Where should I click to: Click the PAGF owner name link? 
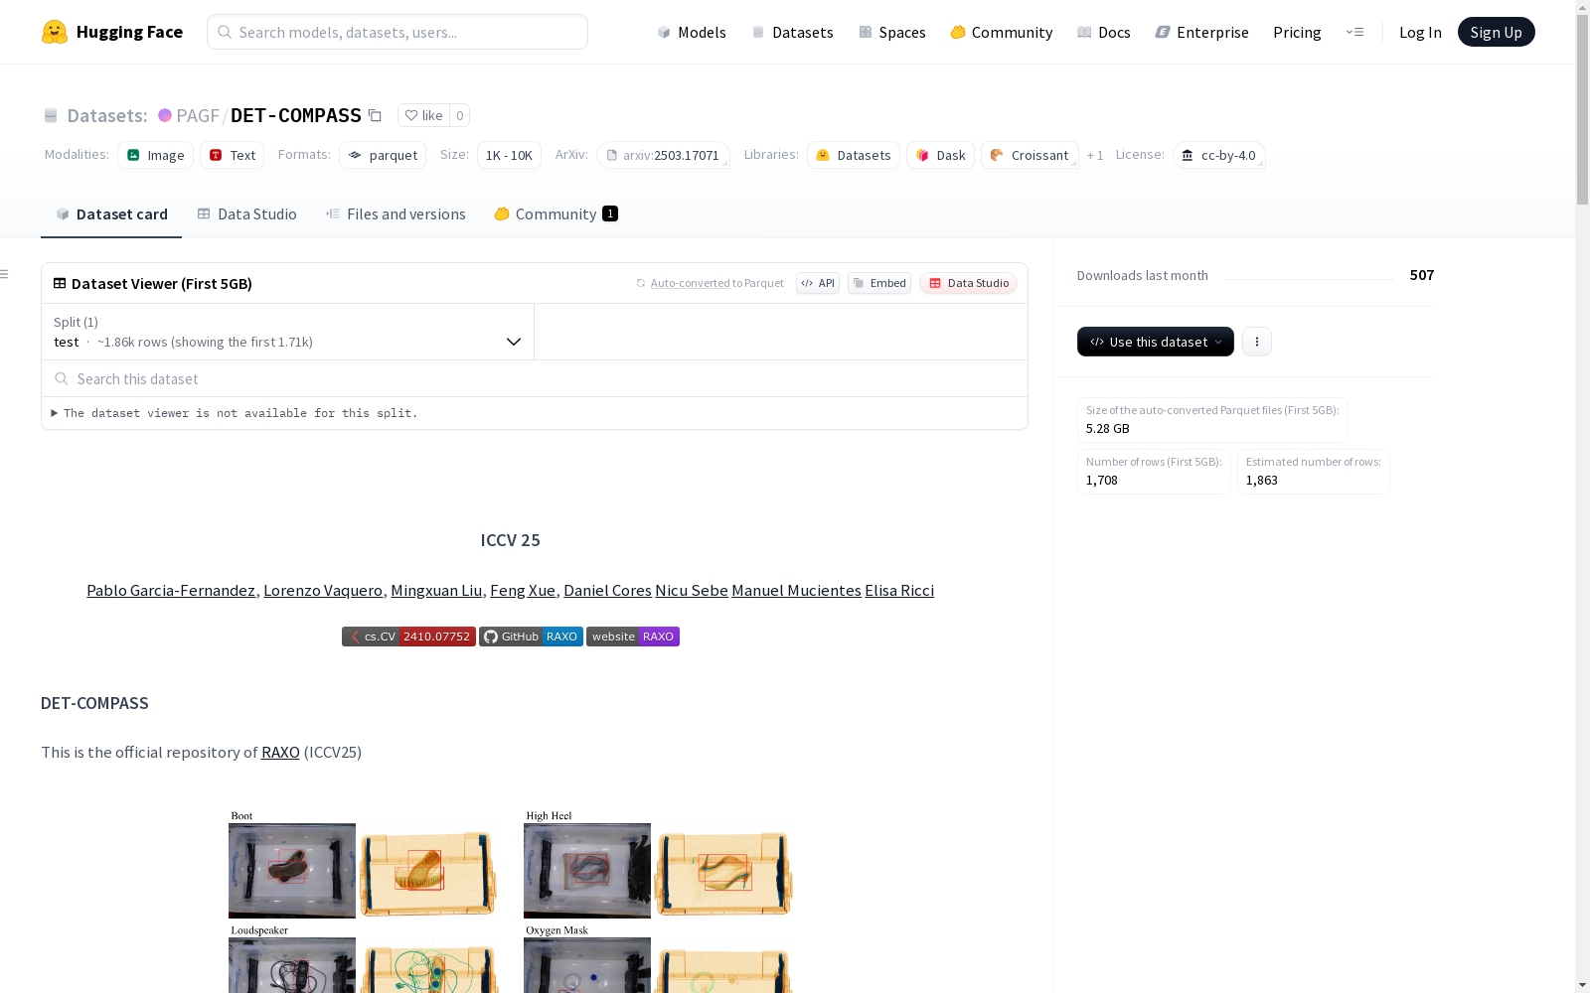pos(198,115)
